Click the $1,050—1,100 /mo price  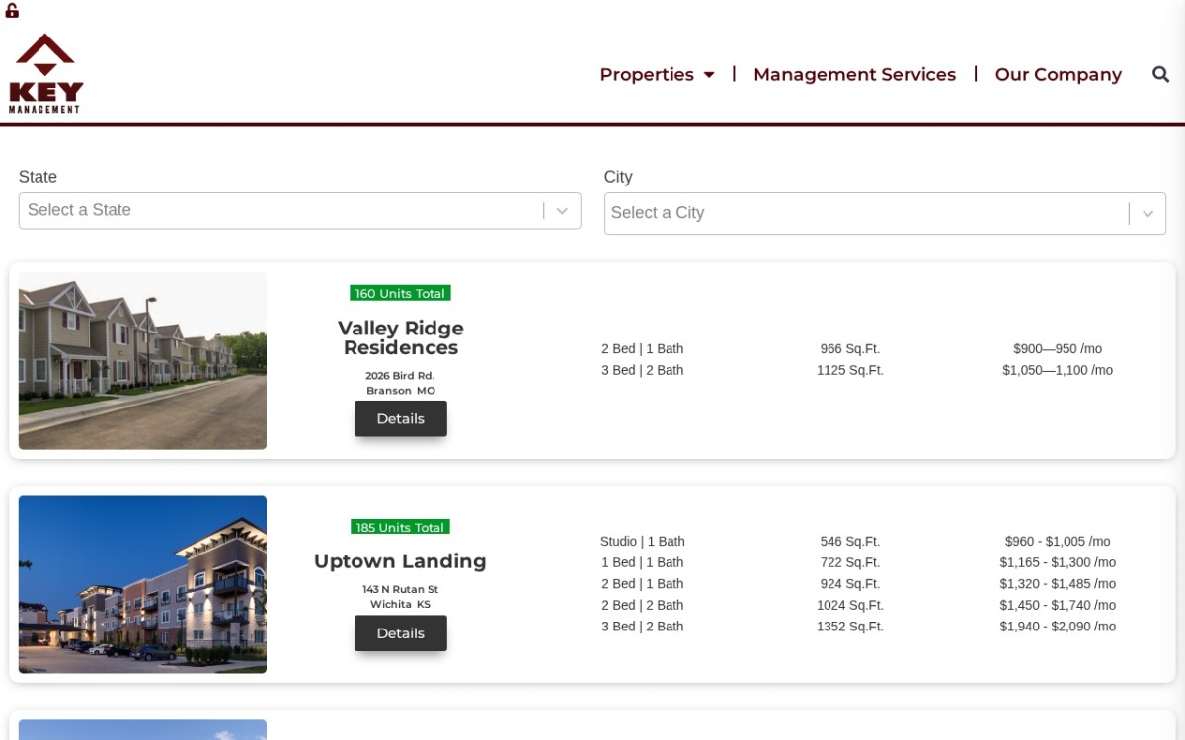[x=1058, y=370]
